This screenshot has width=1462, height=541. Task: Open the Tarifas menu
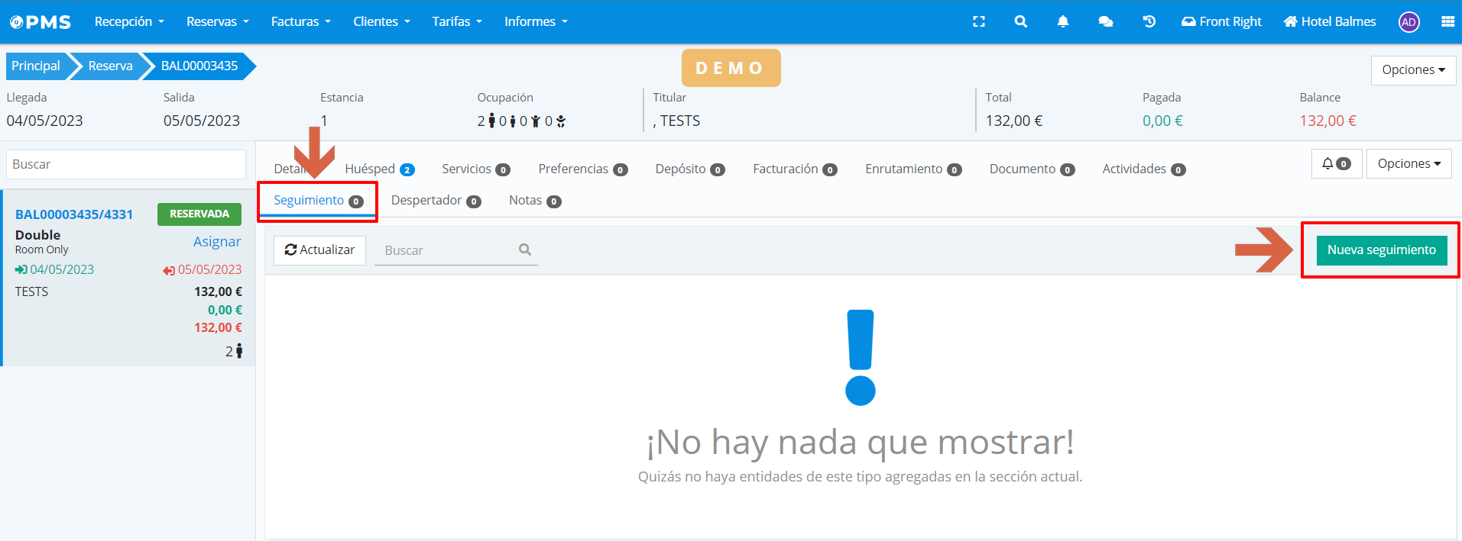(457, 21)
